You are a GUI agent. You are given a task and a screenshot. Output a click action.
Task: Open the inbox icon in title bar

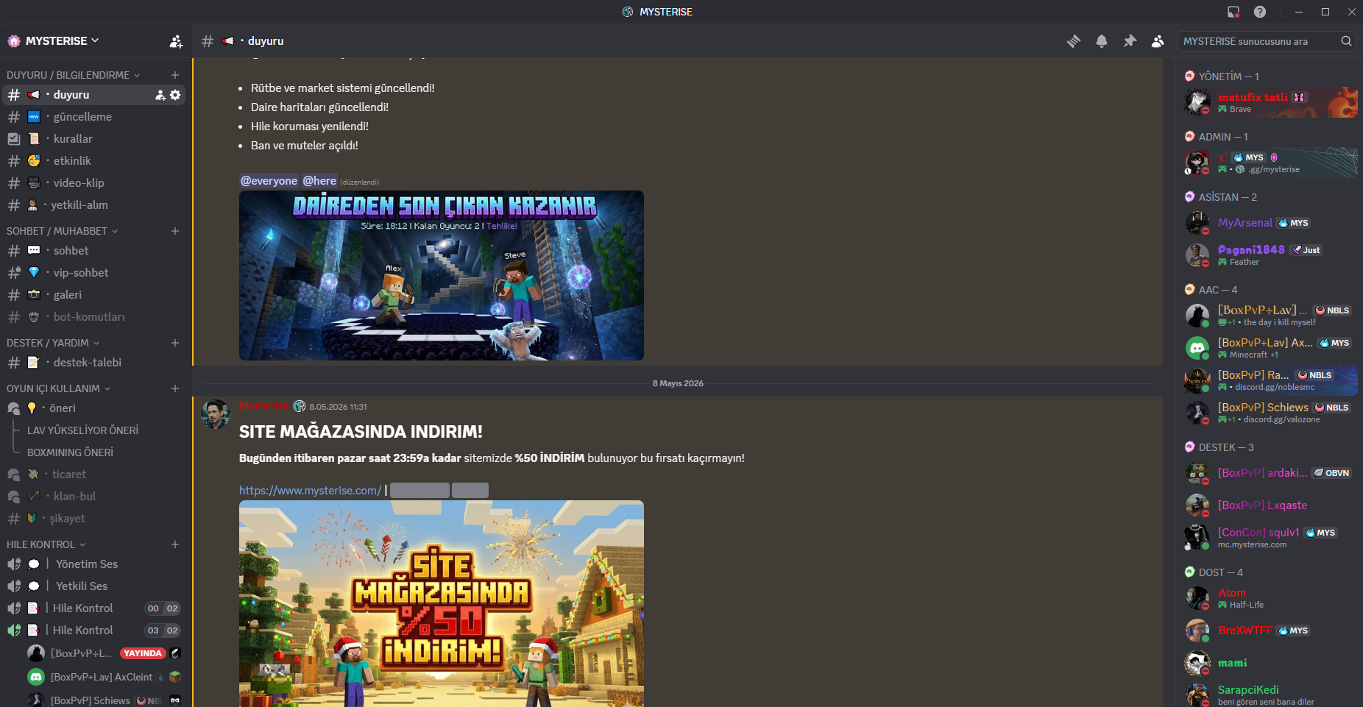tap(1233, 12)
